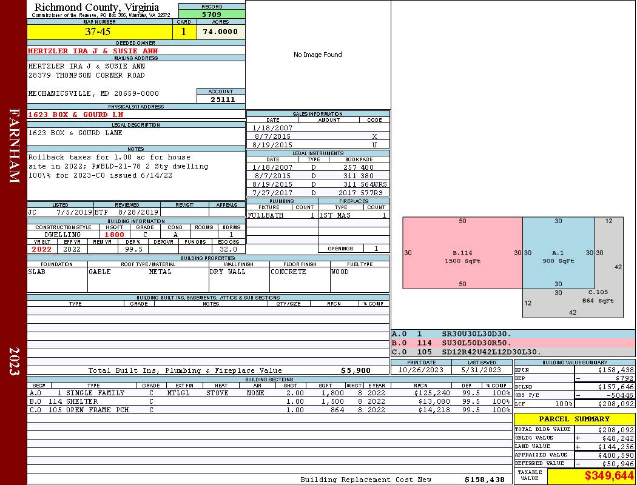Click the DWELLING construction style
Screen dimensions: 637x485
coord(63,235)
